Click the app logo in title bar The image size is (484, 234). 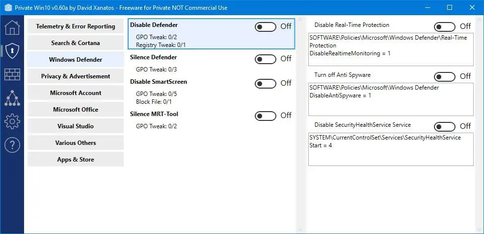coord(8,8)
